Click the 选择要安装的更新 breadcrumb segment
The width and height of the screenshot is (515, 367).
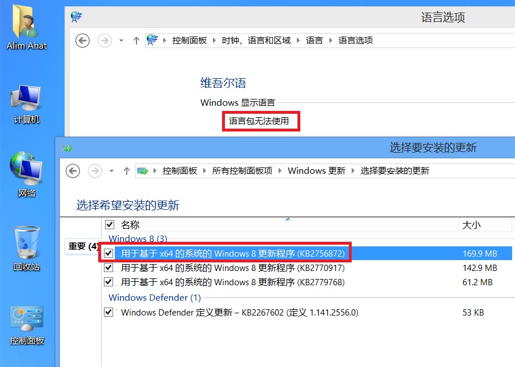(x=395, y=171)
